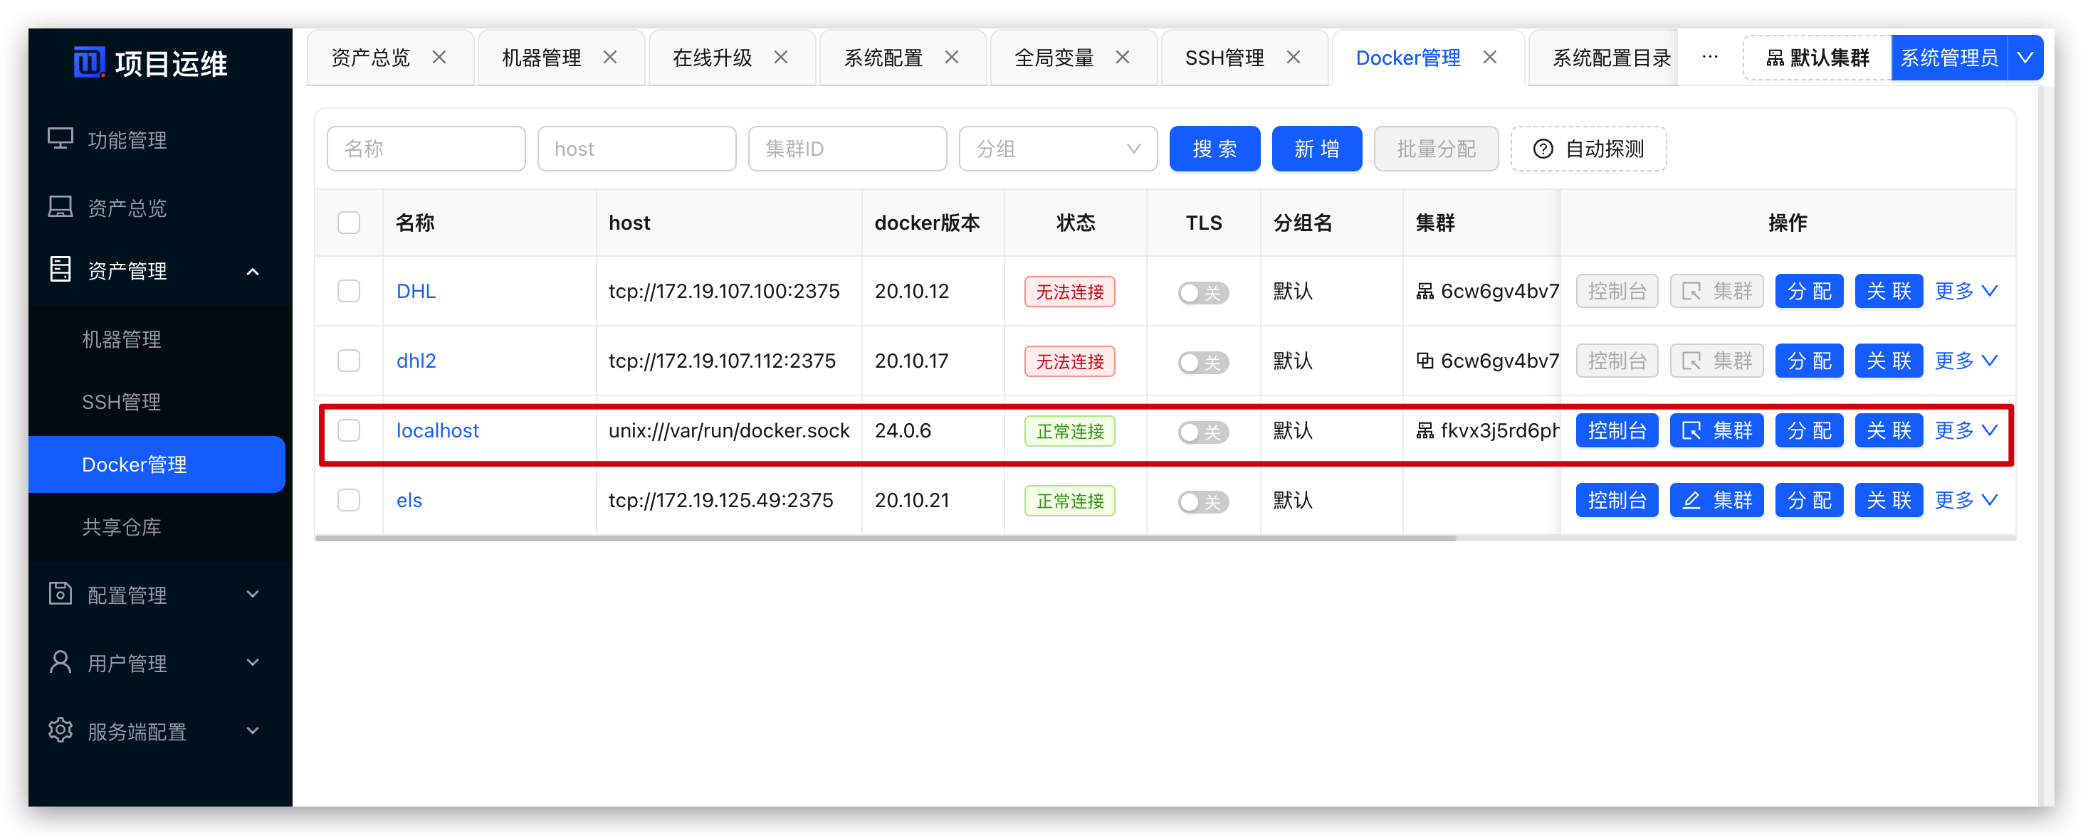Click the edit 集群 button for els

pos(1716,500)
